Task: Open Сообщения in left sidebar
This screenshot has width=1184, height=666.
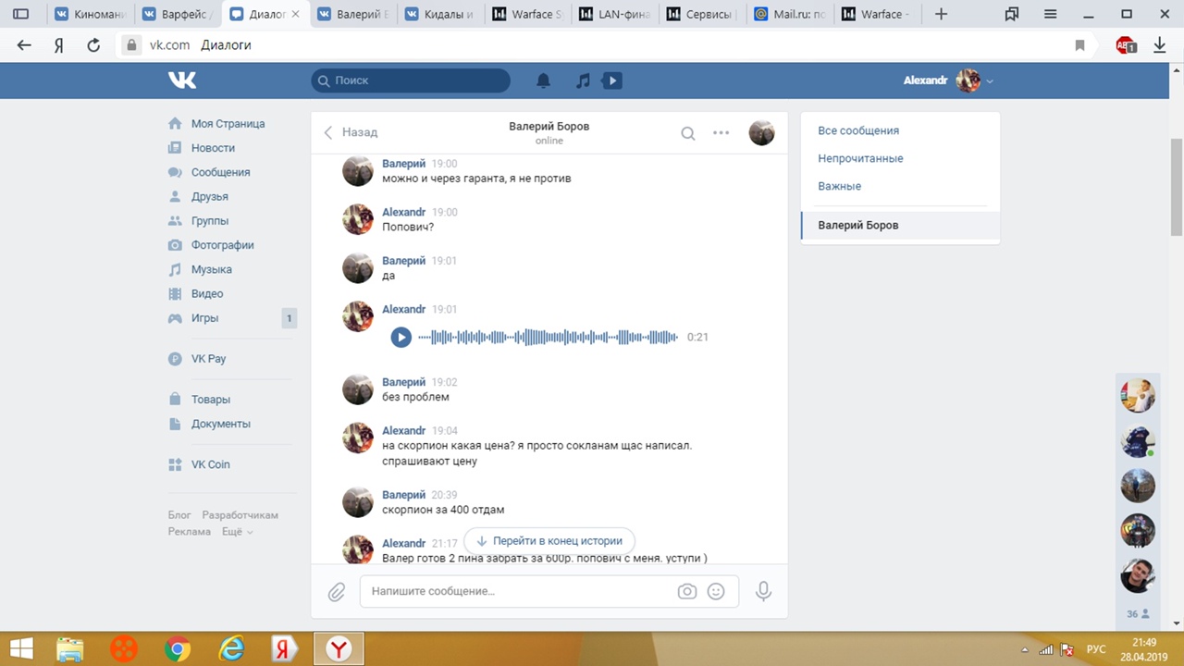Action: tap(220, 172)
